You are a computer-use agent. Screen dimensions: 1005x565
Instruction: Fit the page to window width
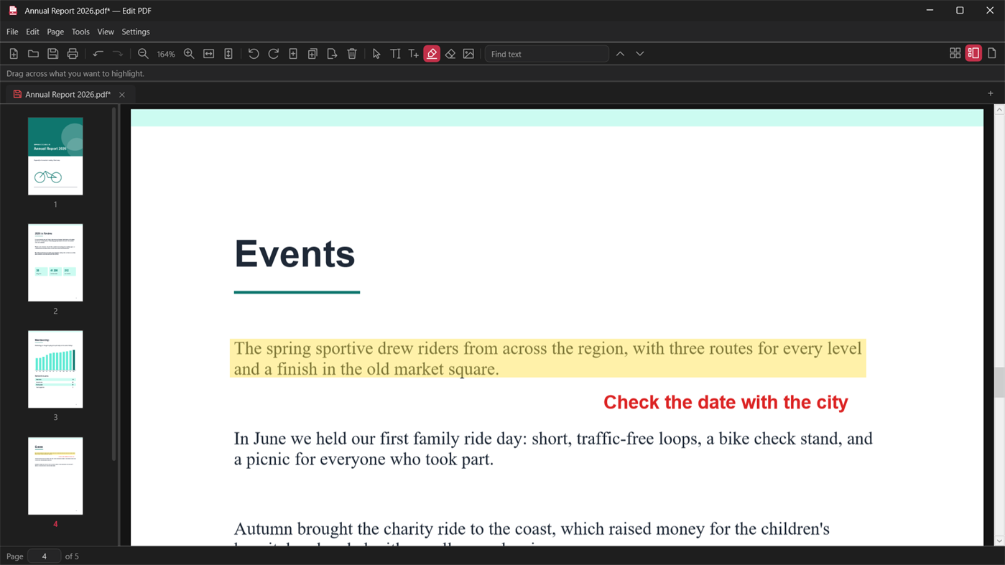(209, 54)
